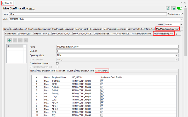Viewport: 188px width, 117px height.
Task: Click the move up arrow icon
Action: coord(20,41)
